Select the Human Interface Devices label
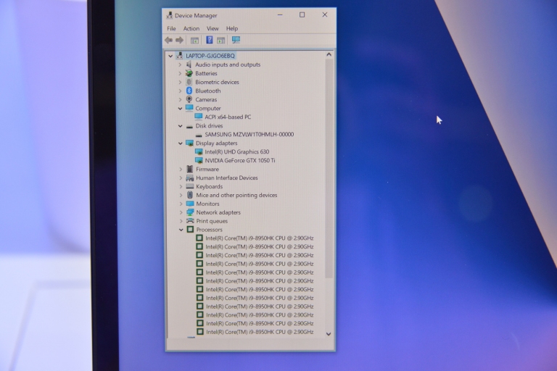This screenshot has height=371, width=557. click(x=227, y=178)
